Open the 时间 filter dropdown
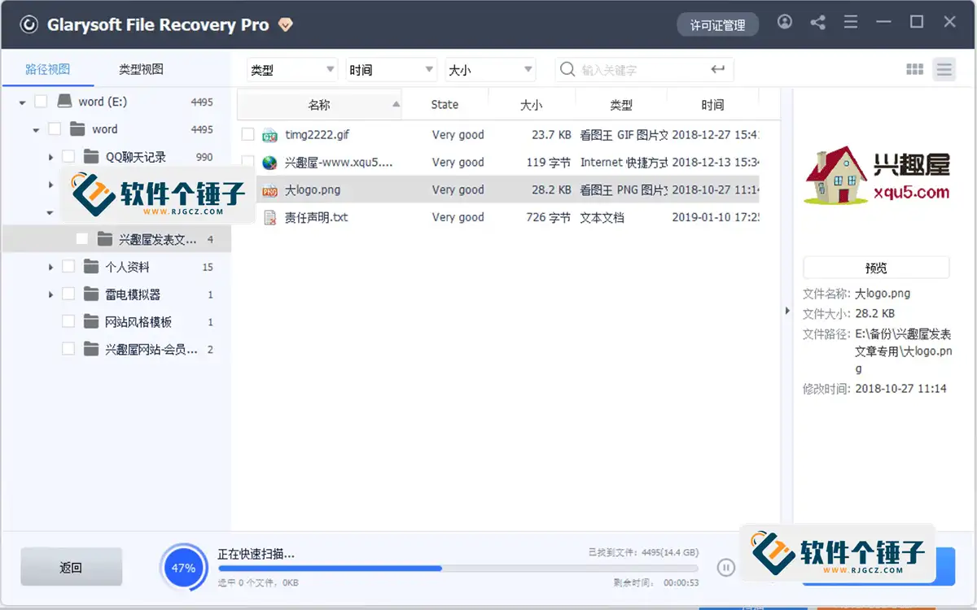Screen dimensions: 977x610 (x=390, y=69)
